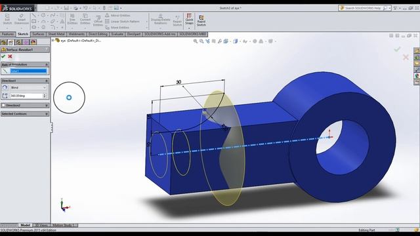Expand the Selected Contours section
The width and height of the screenshot is (420, 236).
pos(47,114)
